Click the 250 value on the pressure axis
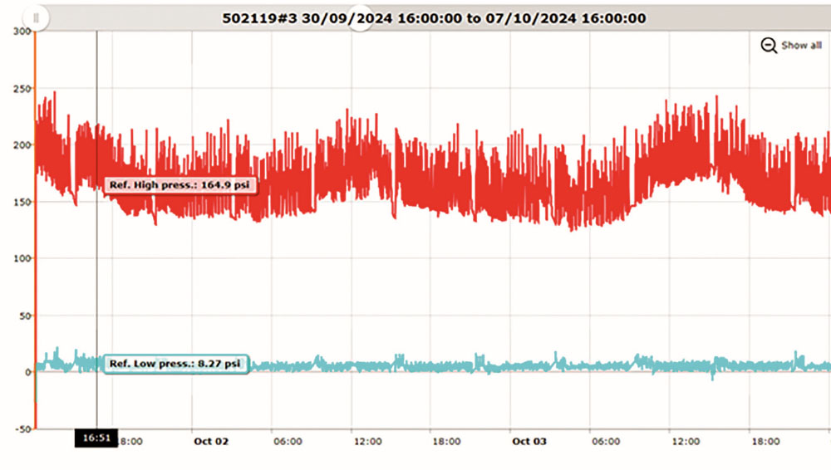The width and height of the screenshot is (831, 470). coord(21,88)
